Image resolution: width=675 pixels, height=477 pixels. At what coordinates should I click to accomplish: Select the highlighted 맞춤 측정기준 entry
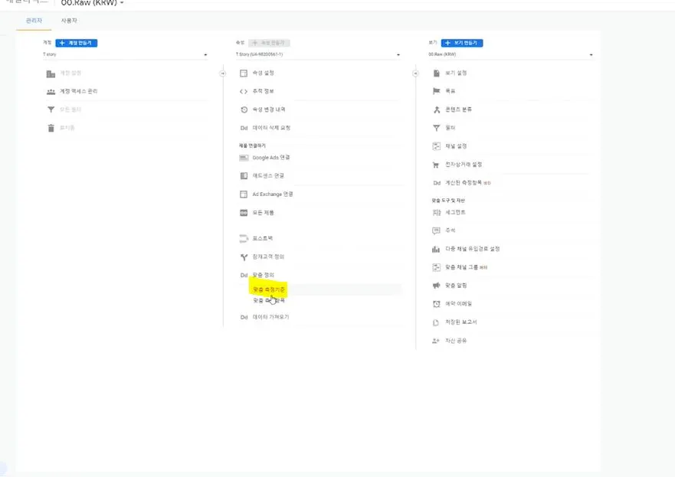(267, 289)
